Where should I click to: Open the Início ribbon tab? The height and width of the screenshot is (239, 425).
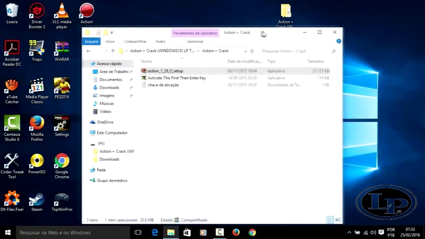110,41
